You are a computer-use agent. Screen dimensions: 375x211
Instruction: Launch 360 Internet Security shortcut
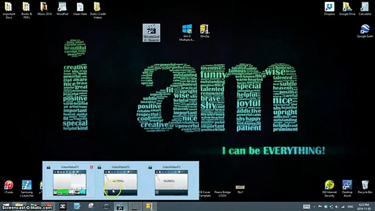(x=330, y=188)
